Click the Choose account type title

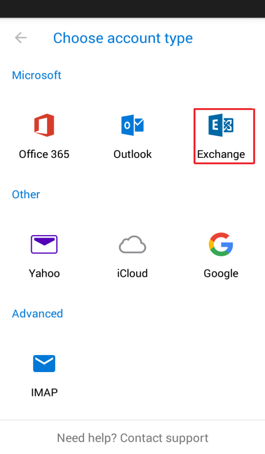pyautogui.click(x=123, y=38)
